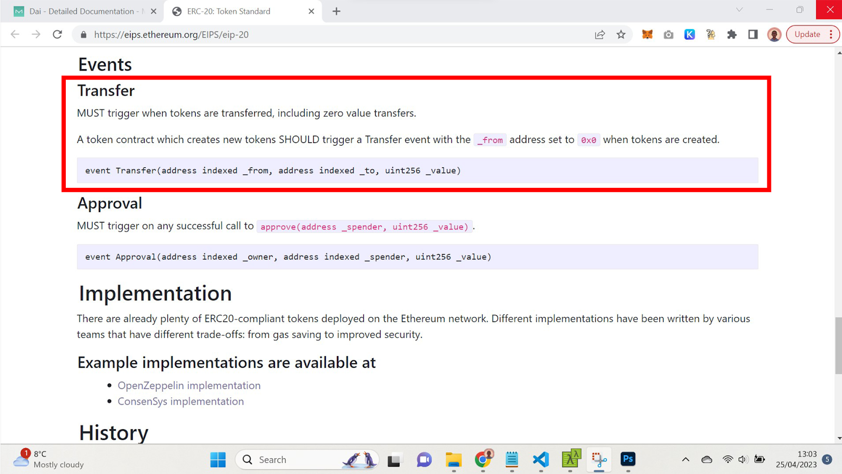The image size is (842, 474).
Task: Launch Photoshop from the taskbar
Action: point(628,459)
